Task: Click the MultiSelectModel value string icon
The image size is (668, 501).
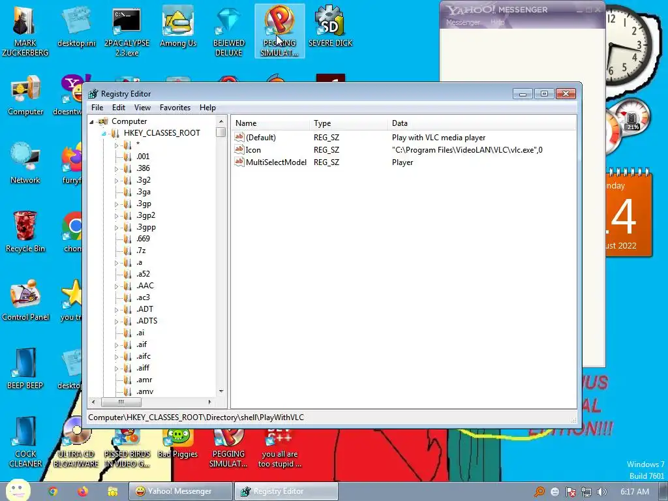Action: tap(239, 162)
